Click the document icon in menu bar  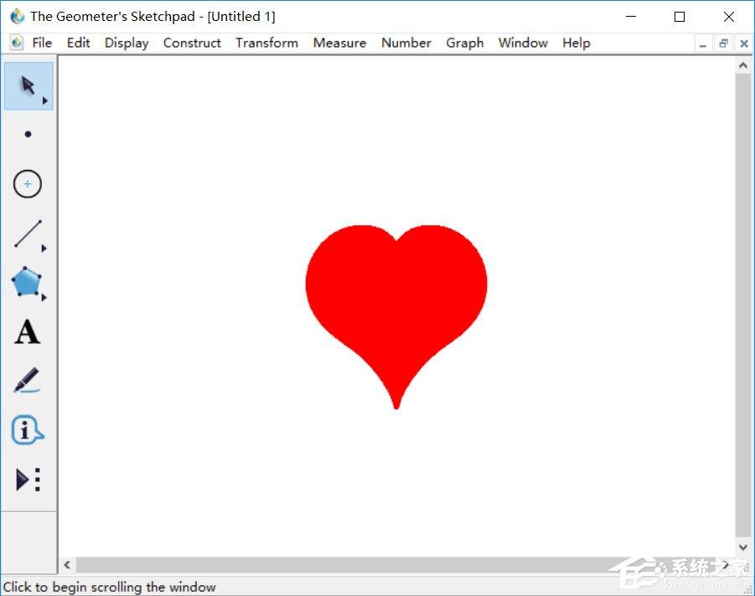click(x=17, y=43)
